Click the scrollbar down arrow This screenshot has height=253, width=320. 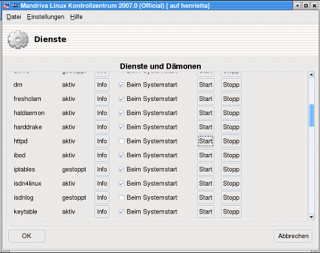(x=312, y=217)
